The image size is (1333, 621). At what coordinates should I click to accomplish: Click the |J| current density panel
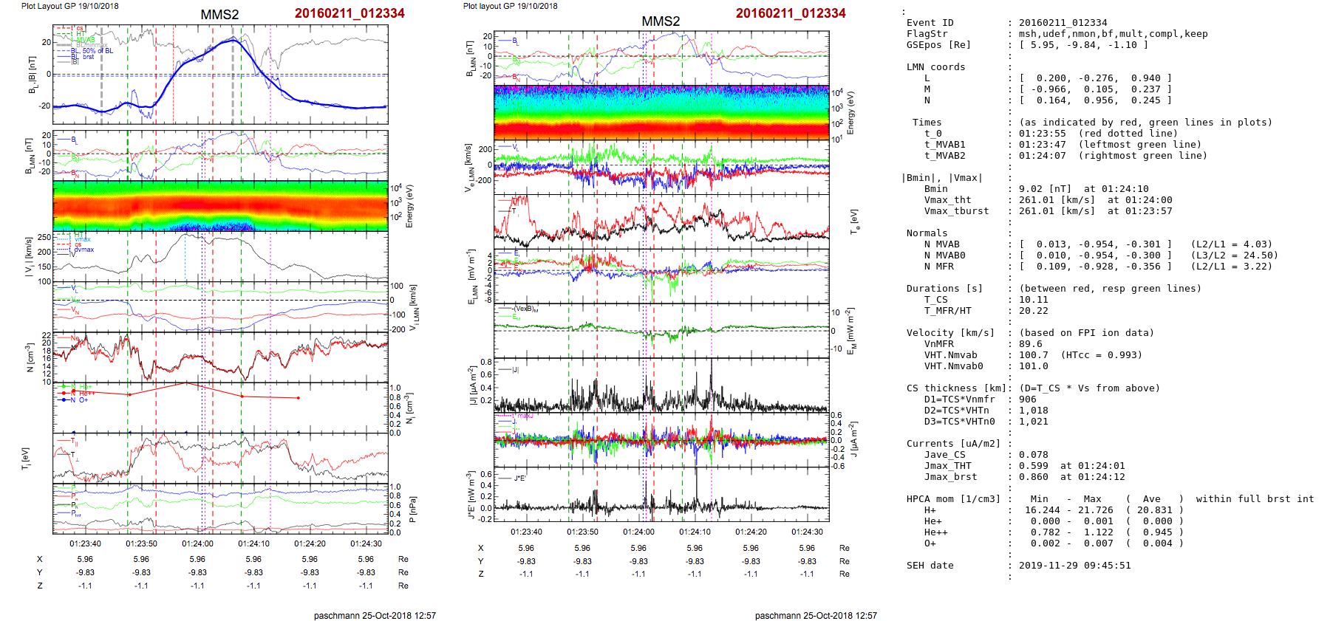click(661, 385)
